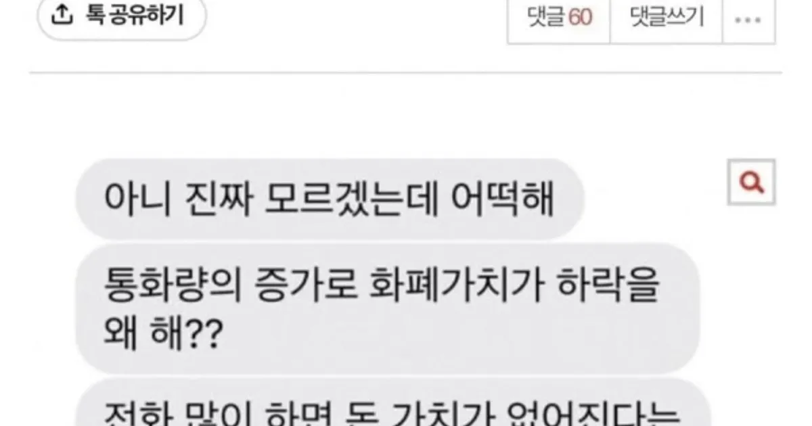Click the 톡 공유하기 label text
Viewport: 812px width, 426px height.
pyautogui.click(x=134, y=16)
